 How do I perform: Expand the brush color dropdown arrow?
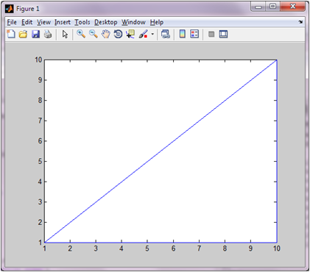tap(152, 34)
